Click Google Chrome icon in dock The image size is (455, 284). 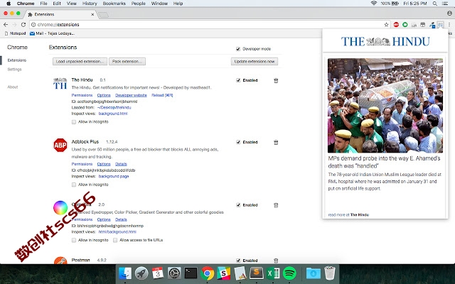(207, 273)
